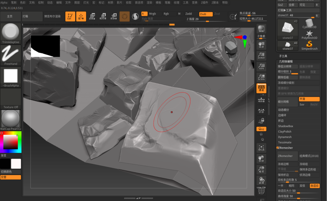Viewport: 327px width, 201px height.
Task: Expand the 动态细分 section
Action: tap(284, 110)
